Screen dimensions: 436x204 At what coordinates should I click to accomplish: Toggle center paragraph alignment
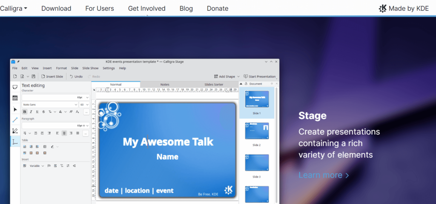click(64, 133)
